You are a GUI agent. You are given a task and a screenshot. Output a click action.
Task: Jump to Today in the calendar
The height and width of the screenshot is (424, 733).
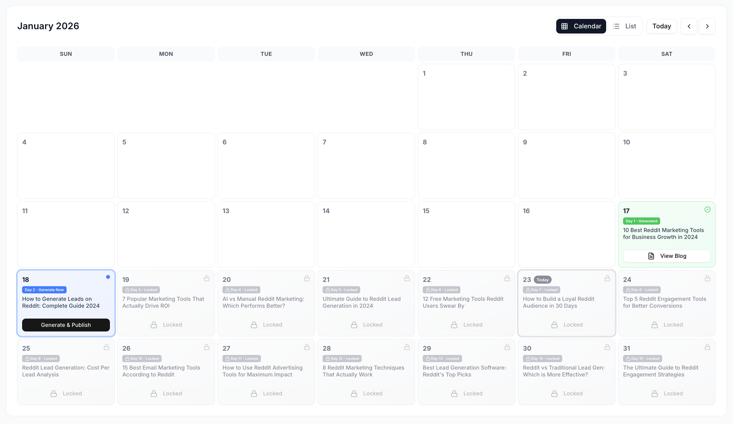pyautogui.click(x=662, y=26)
